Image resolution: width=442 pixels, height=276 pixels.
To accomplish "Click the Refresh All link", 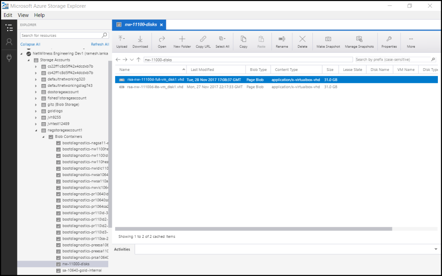I will (x=100, y=44).
